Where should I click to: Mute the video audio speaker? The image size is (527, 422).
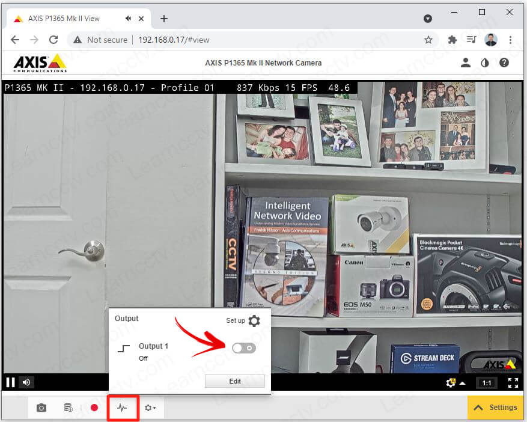(x=26, y=382)
